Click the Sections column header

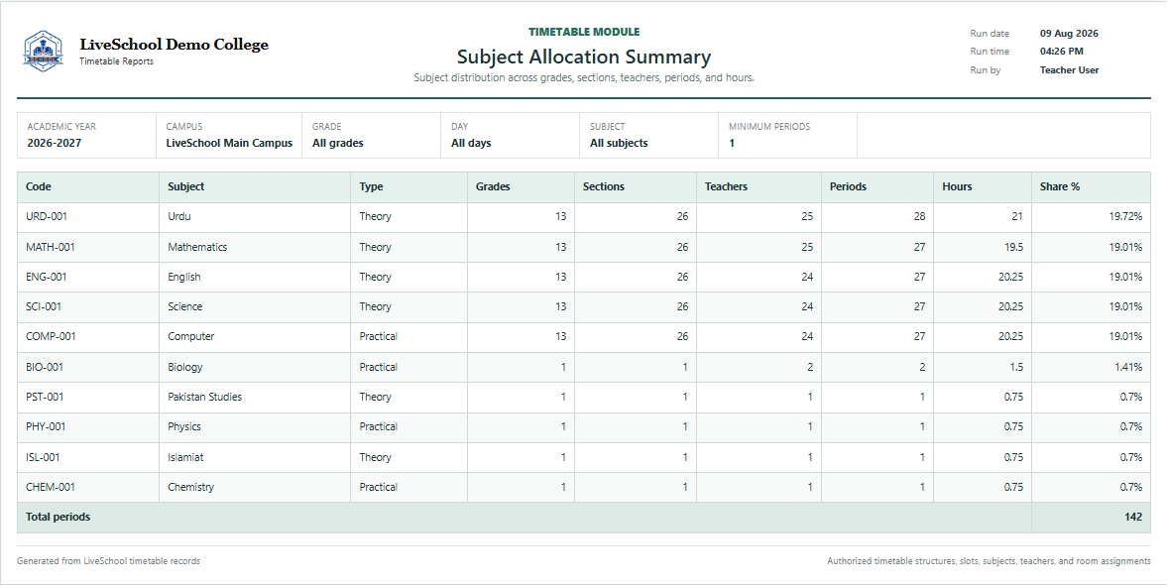636,186
